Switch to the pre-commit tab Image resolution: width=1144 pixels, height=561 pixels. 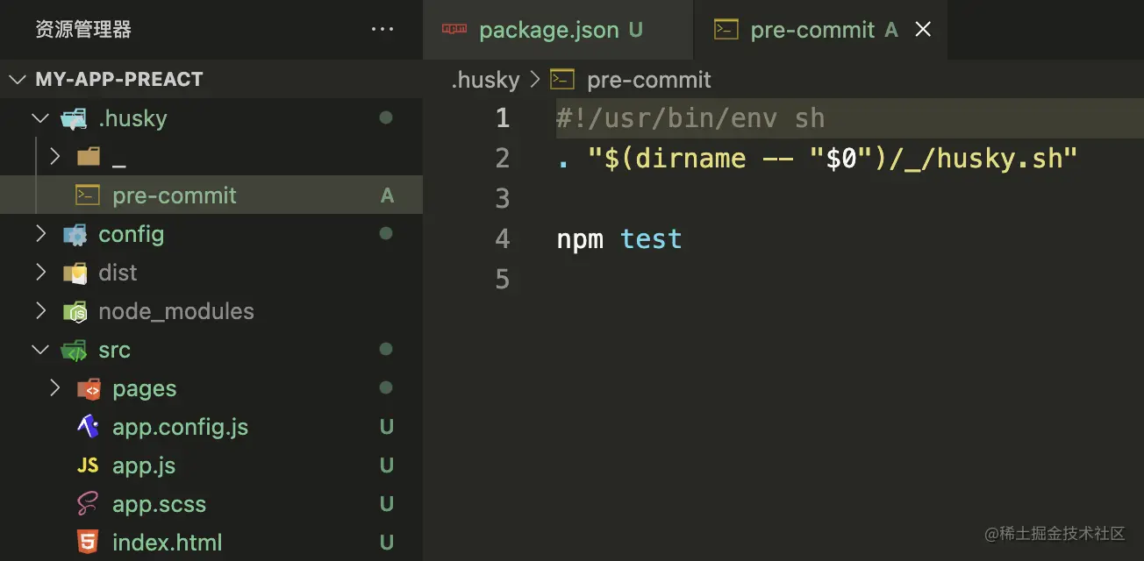pos(820,30)
